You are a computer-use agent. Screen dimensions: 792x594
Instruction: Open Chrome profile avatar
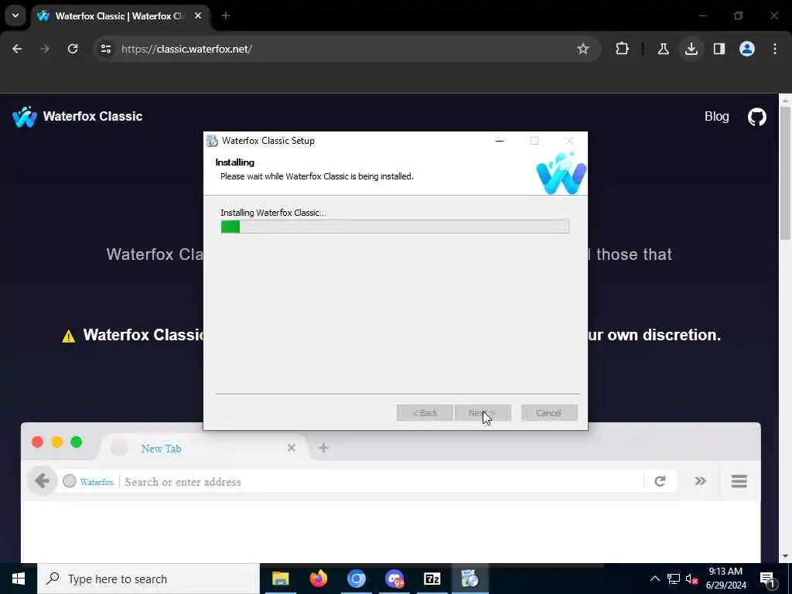coord(747,49)
